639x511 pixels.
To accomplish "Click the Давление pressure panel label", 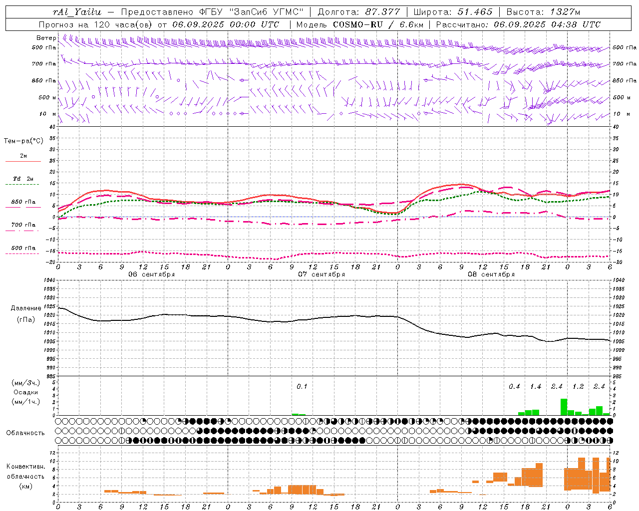I will click(25, 308).
